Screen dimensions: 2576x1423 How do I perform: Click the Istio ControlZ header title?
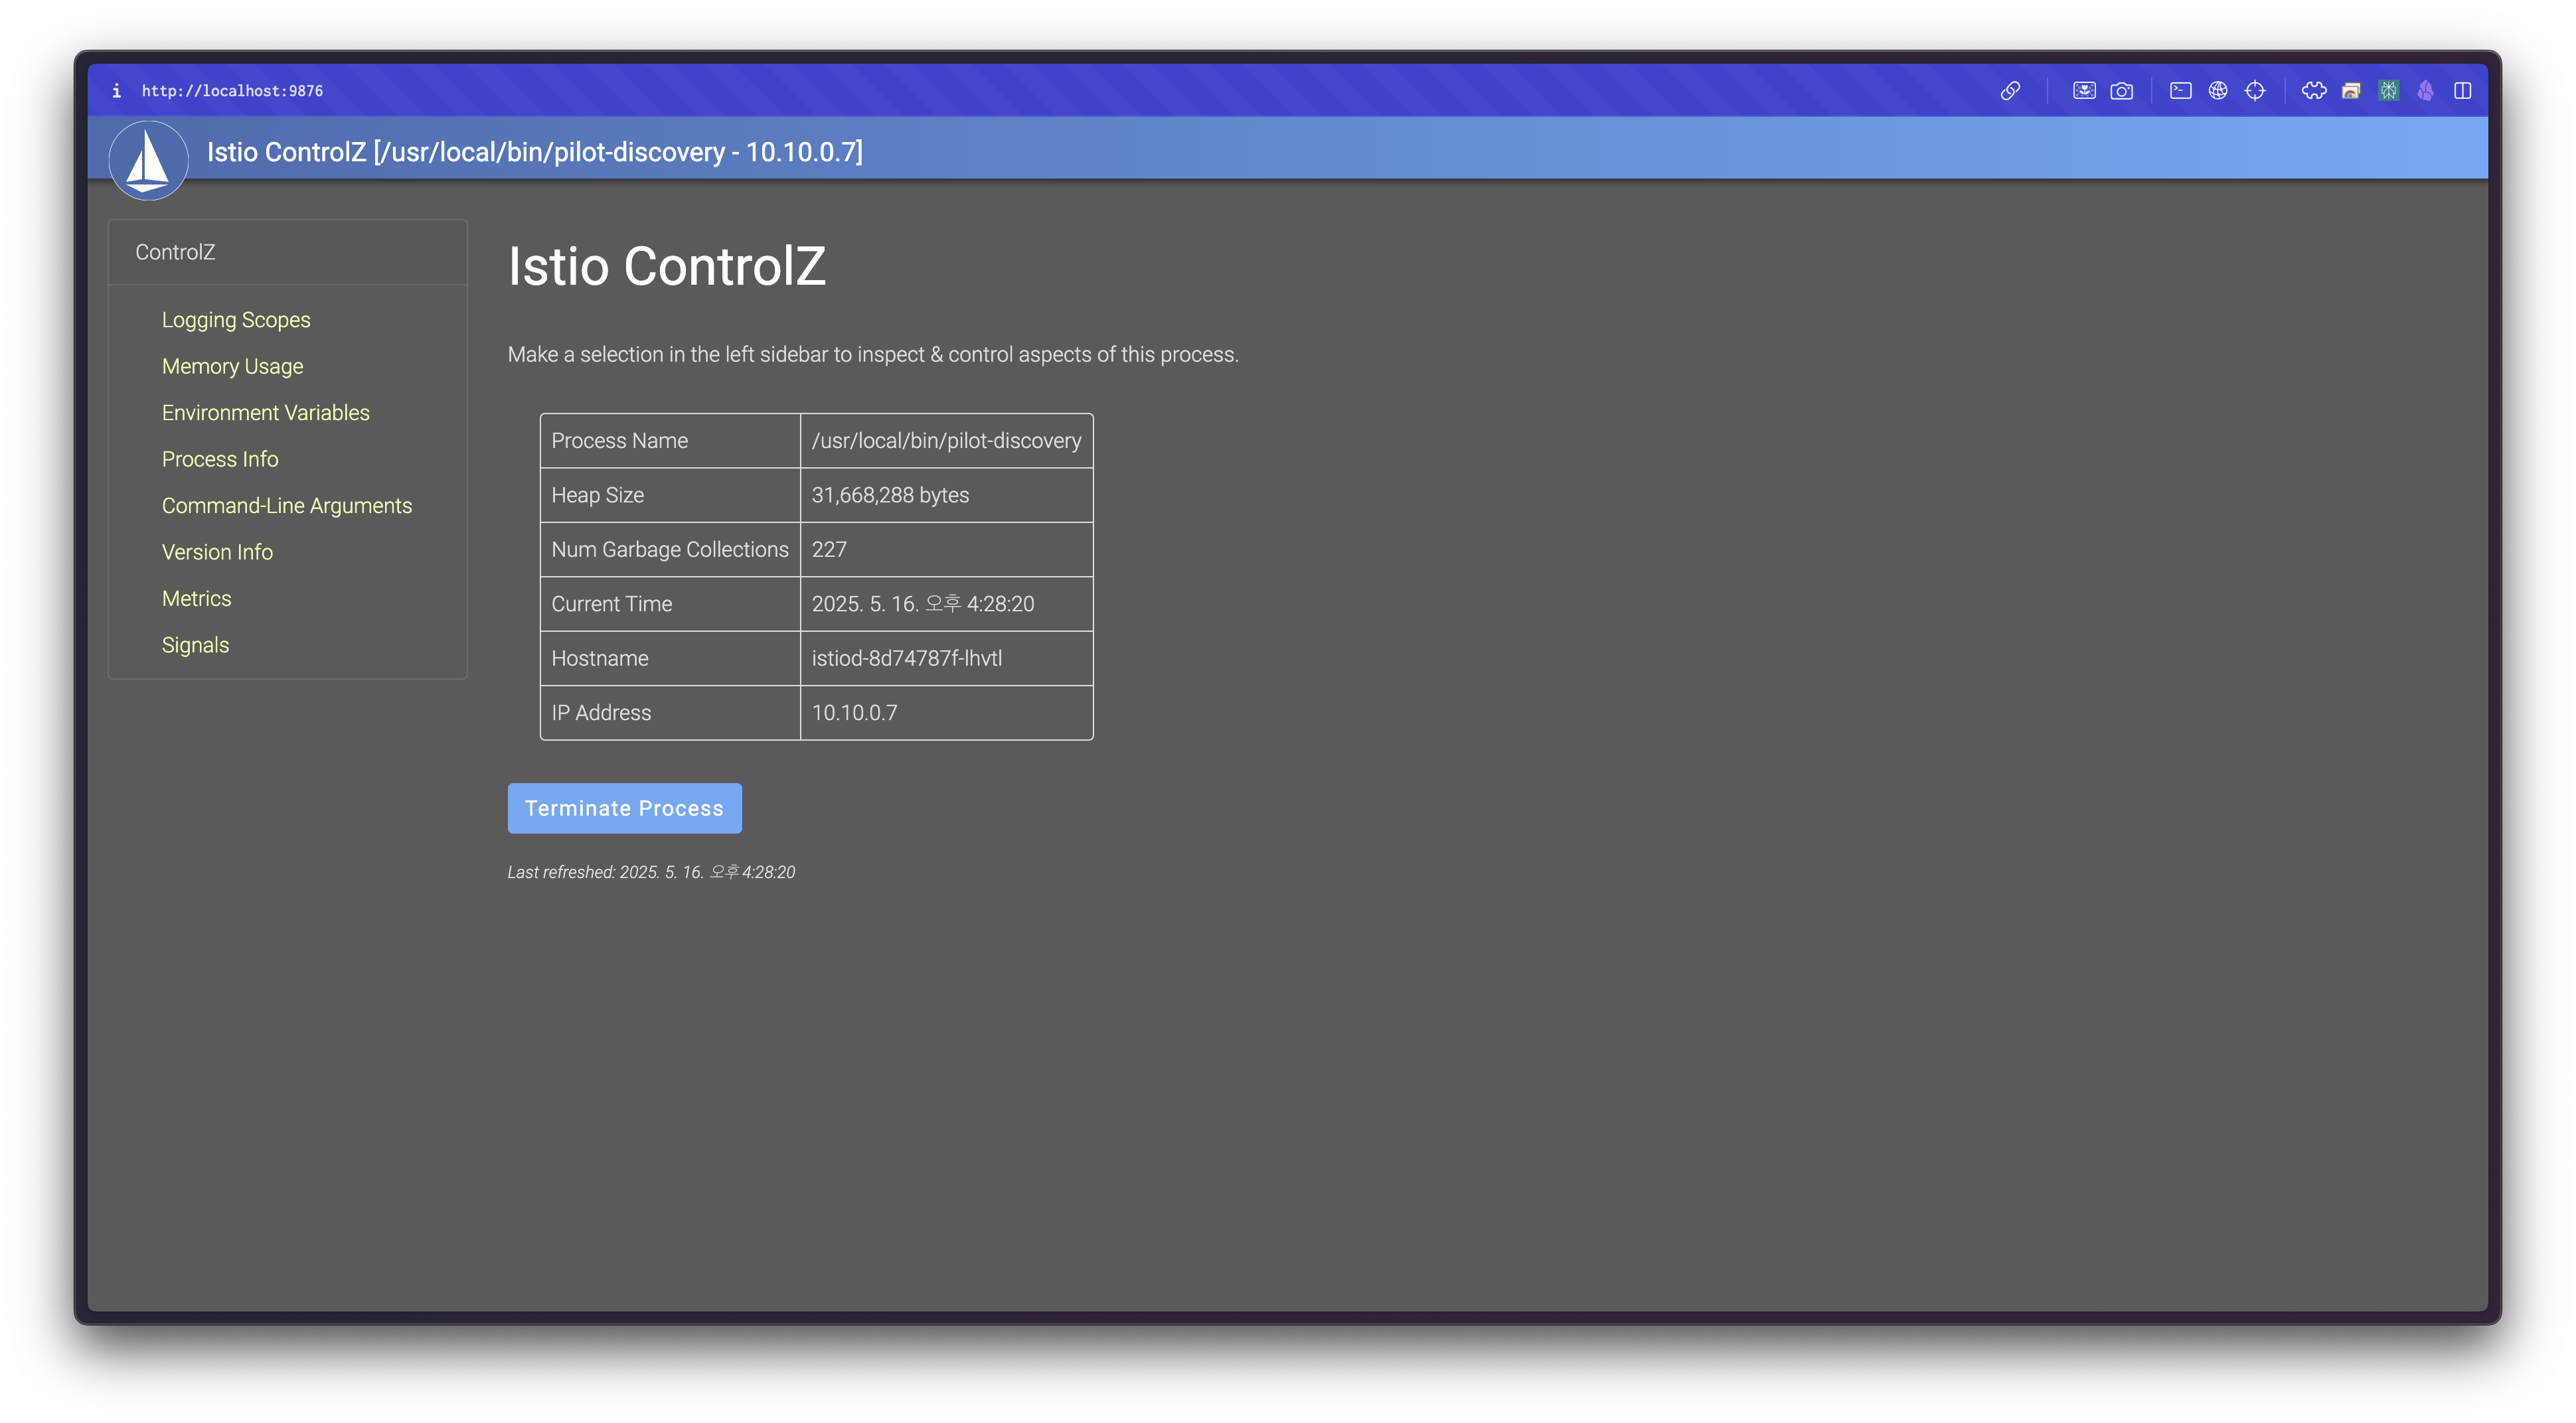click(534, 152)
